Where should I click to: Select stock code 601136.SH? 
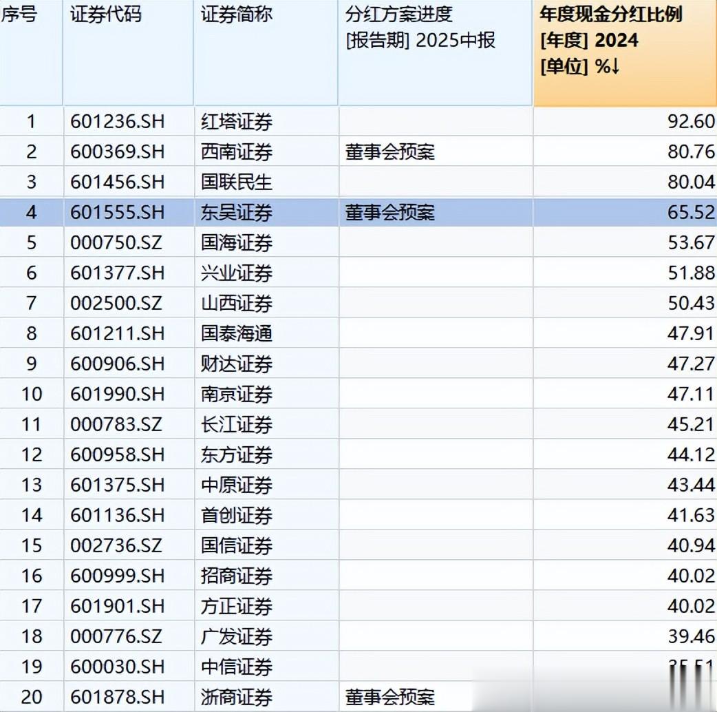118,515
